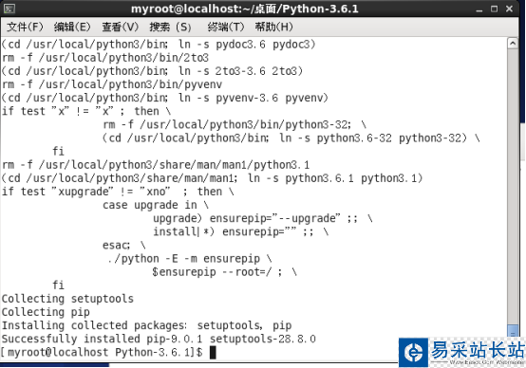Click the line 'ln -s pyvenv-3.6 pyvenv'
Viewport: 526px width, 368px height.
click(x=164, y=98)
